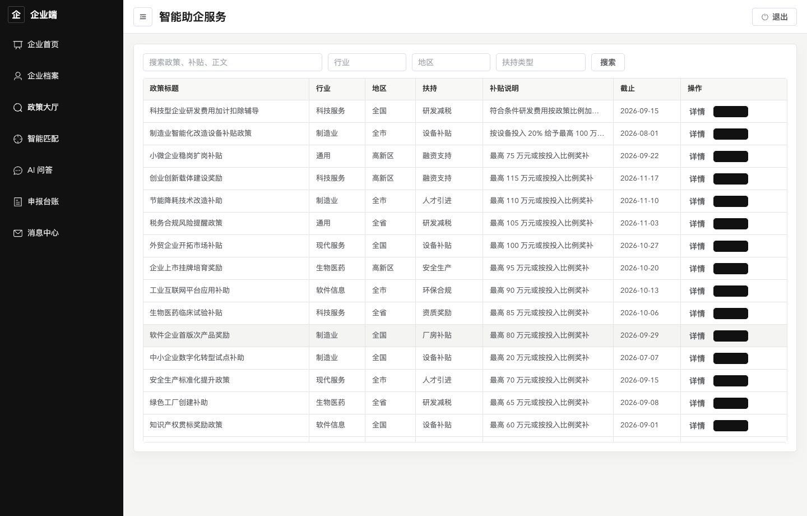Open the 行业 filter dropdown

click(367, 62)
